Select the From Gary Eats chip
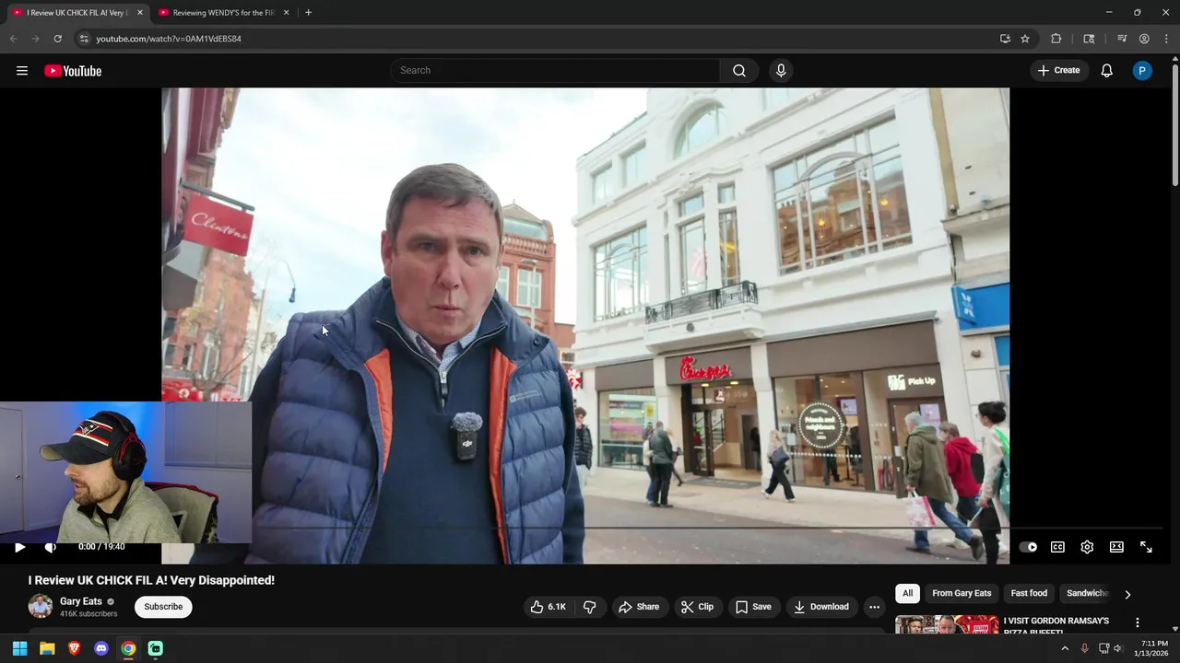This screenshot has height=663, width=1180. pyautogui.click(x=962, y=593)
